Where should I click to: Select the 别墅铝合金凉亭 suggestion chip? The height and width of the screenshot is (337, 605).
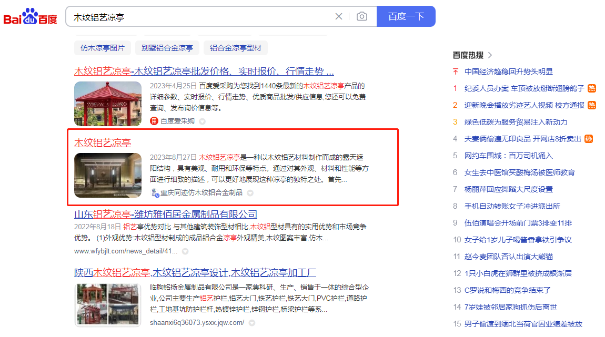167,48
